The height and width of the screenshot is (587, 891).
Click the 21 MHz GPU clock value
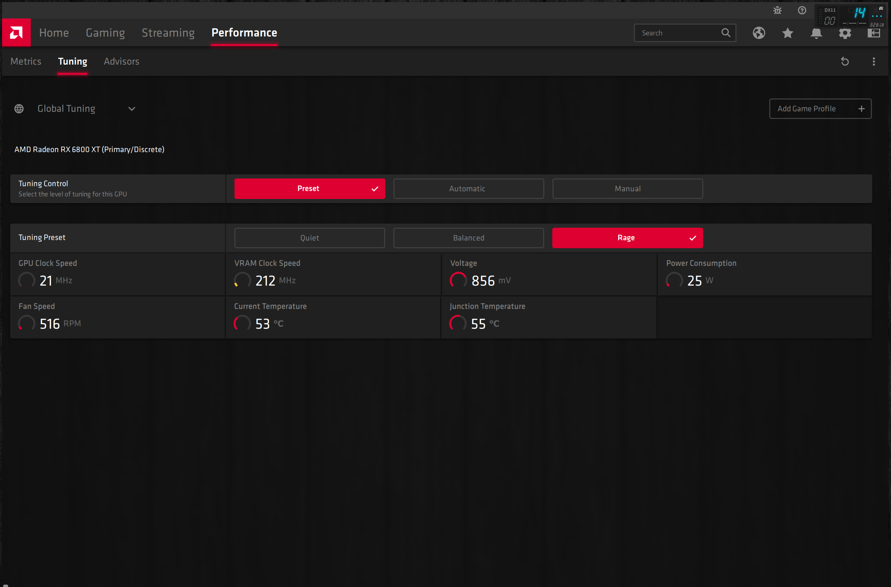[x=56, y=281]
